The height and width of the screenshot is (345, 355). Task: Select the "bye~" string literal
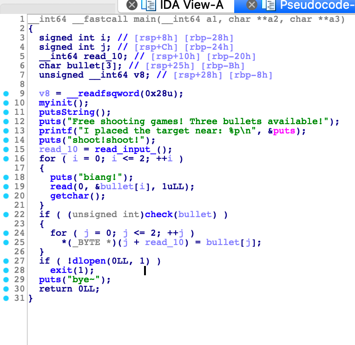pos(84,280)
